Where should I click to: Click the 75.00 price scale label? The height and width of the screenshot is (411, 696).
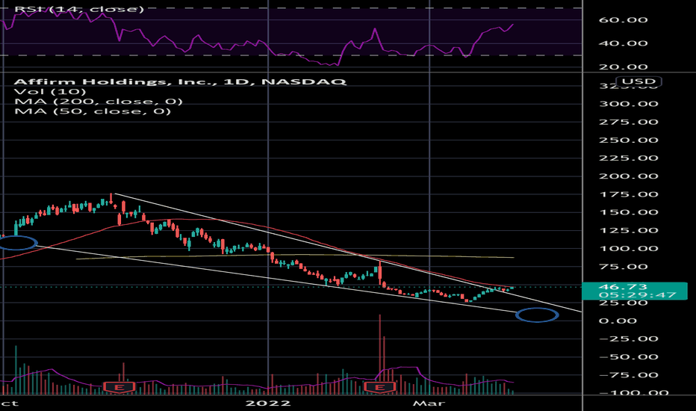pos(624,267)
